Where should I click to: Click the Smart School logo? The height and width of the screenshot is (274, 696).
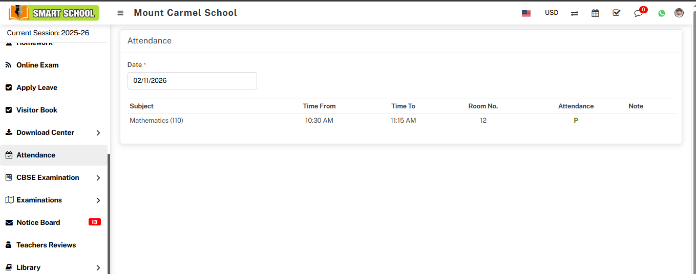coord(54,13)
